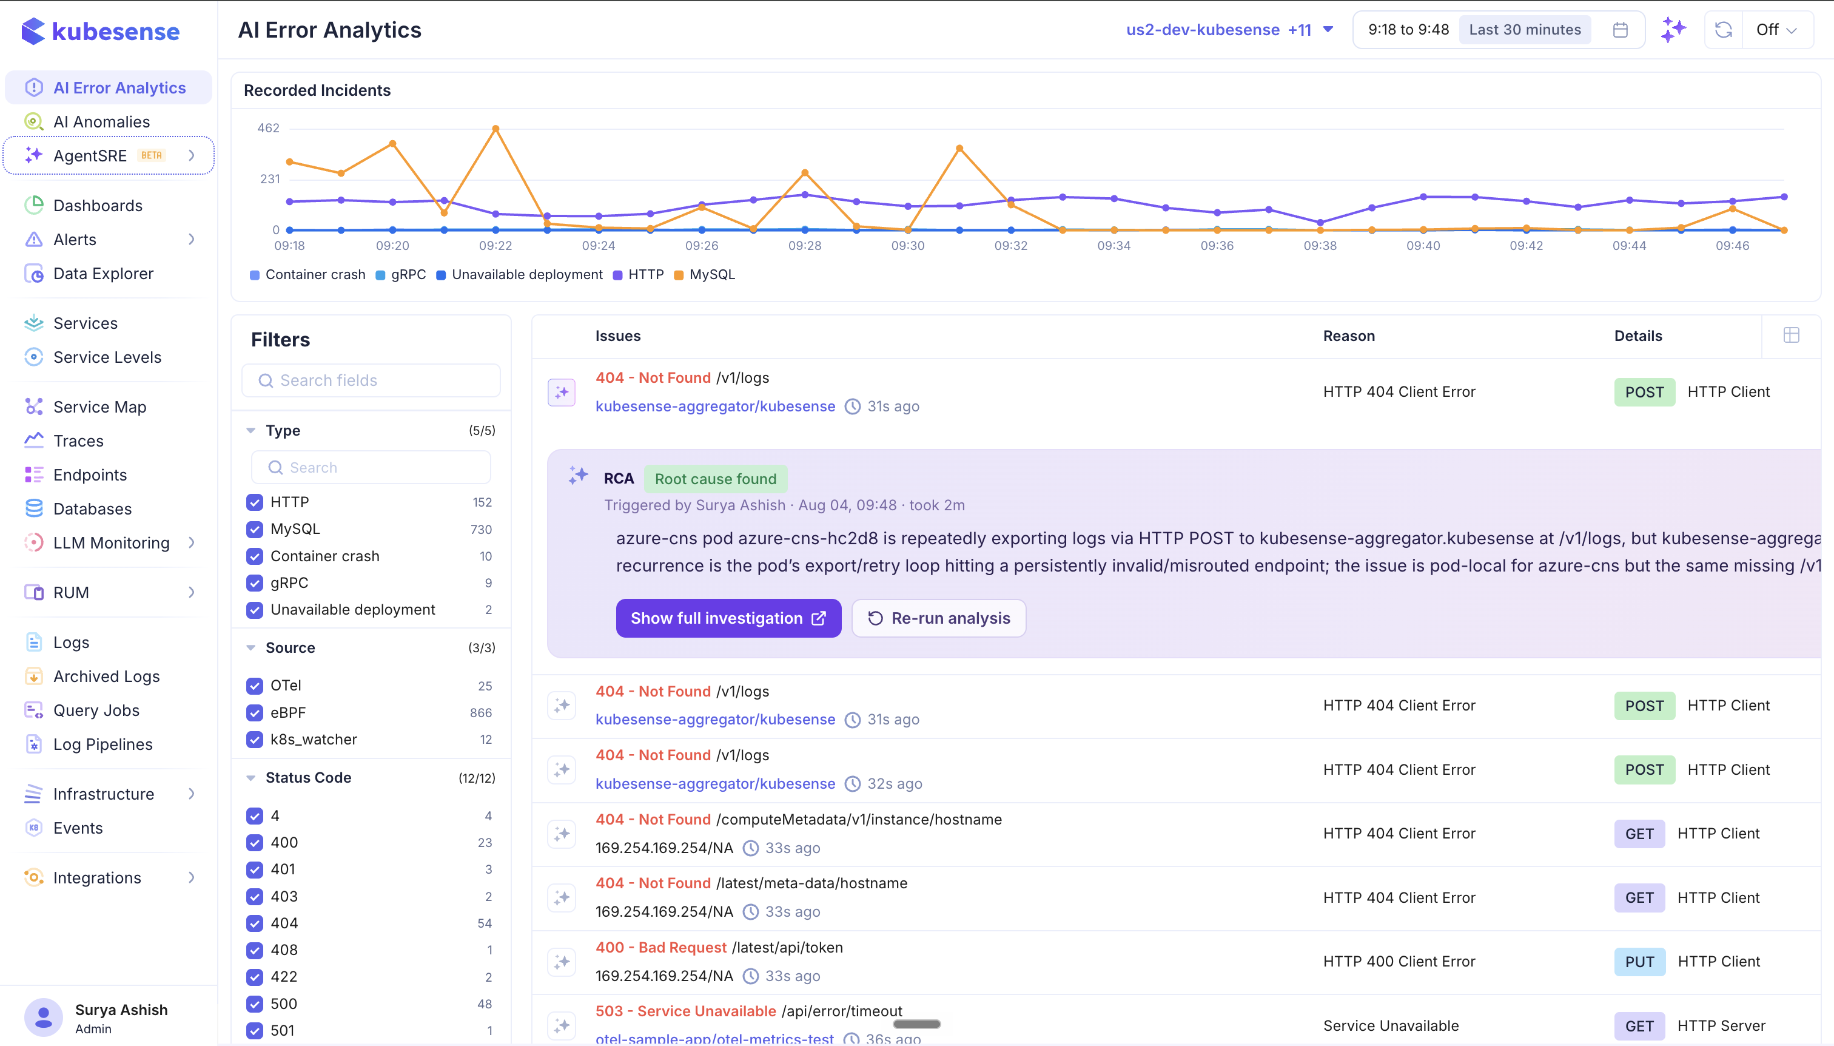Click the Service Map sidebar icon

(34, 407)
